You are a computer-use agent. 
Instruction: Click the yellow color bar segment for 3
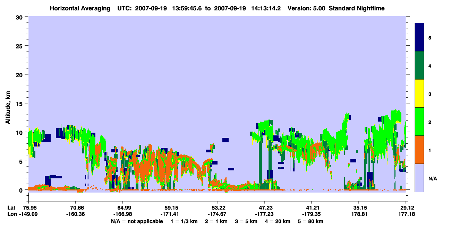click(x=419, y=94)
